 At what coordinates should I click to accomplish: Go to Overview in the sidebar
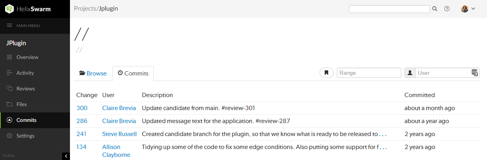click(x=27, y=57)
